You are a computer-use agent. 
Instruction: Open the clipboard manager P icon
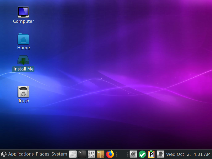click(x=151, y=154)
